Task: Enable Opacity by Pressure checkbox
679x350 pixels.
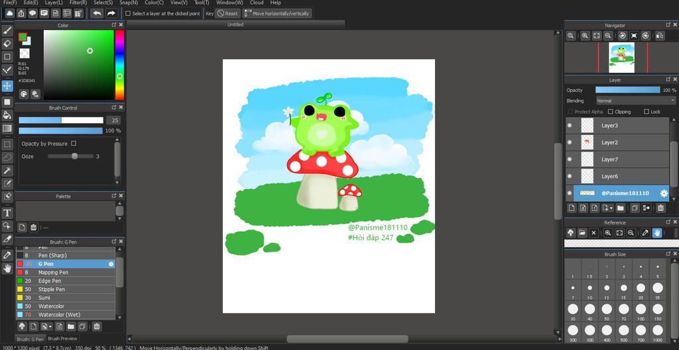Action: tap(74, 144)
